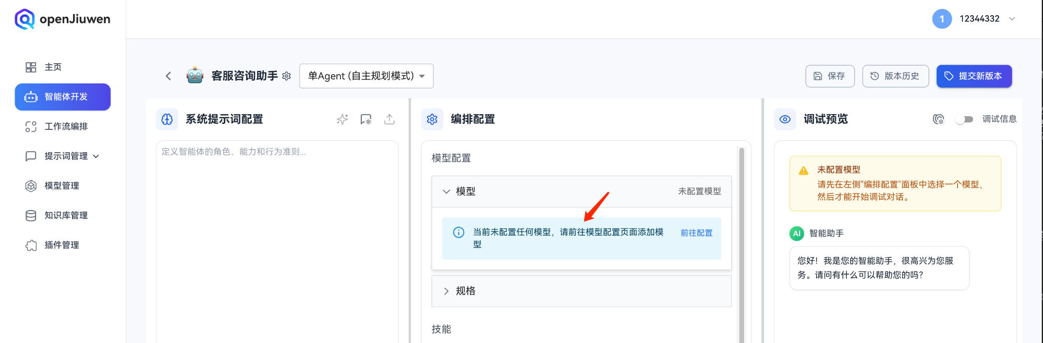Click the sparkle AI optimize prompt icon
Viewport: 1043px width, 343px height.
(x=342, y=119)
